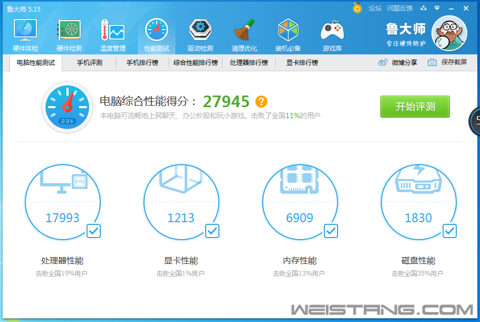Click the 处理器性能 label
The width and height of the screenshot is (480, 322).
coord(62,261)
